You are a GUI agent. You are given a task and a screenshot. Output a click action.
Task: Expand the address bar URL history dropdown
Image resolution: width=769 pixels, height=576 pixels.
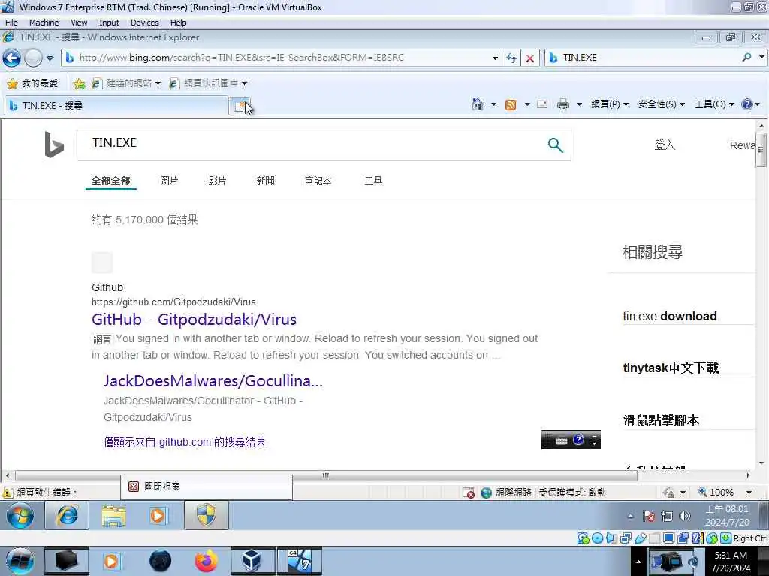point(495,58)
